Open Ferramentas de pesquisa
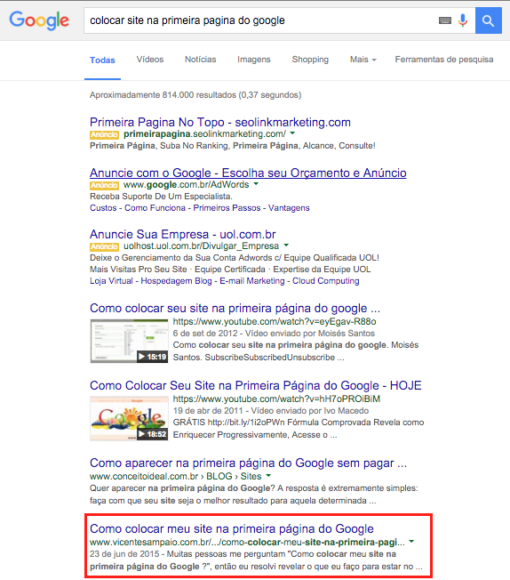 click(x=444, y=60)
